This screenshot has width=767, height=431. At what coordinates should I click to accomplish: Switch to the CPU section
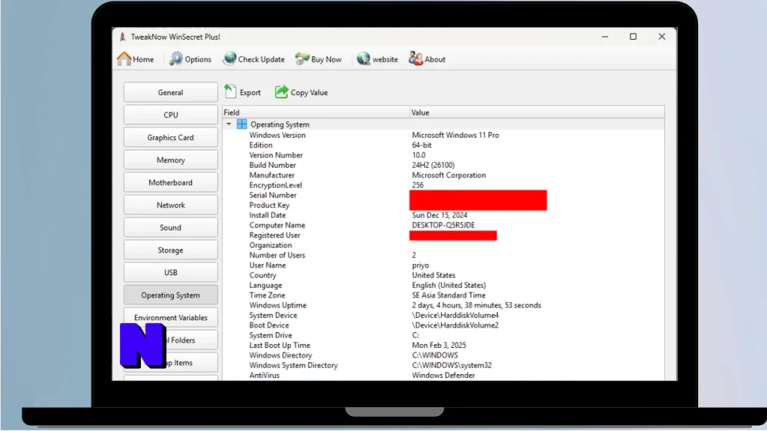coord(170,114)
